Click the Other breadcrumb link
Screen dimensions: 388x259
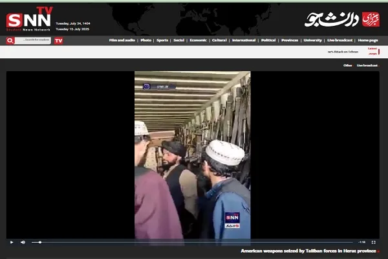tap(348, 65)
